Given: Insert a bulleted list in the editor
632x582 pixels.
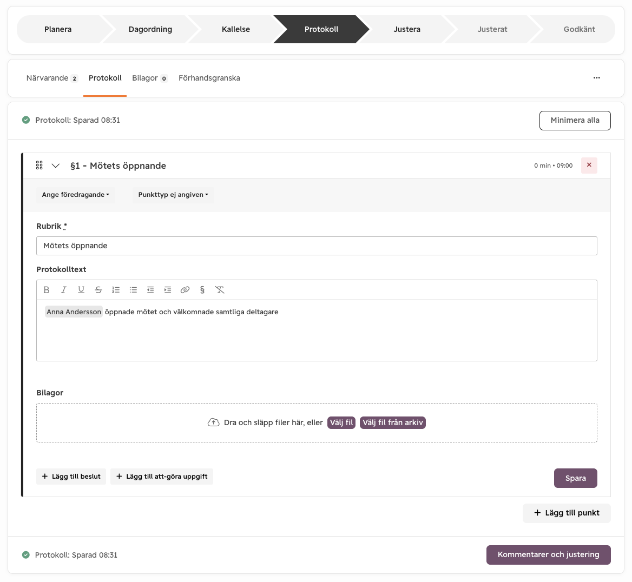Looking at the screenshot, I should click(x=133, y=290).
